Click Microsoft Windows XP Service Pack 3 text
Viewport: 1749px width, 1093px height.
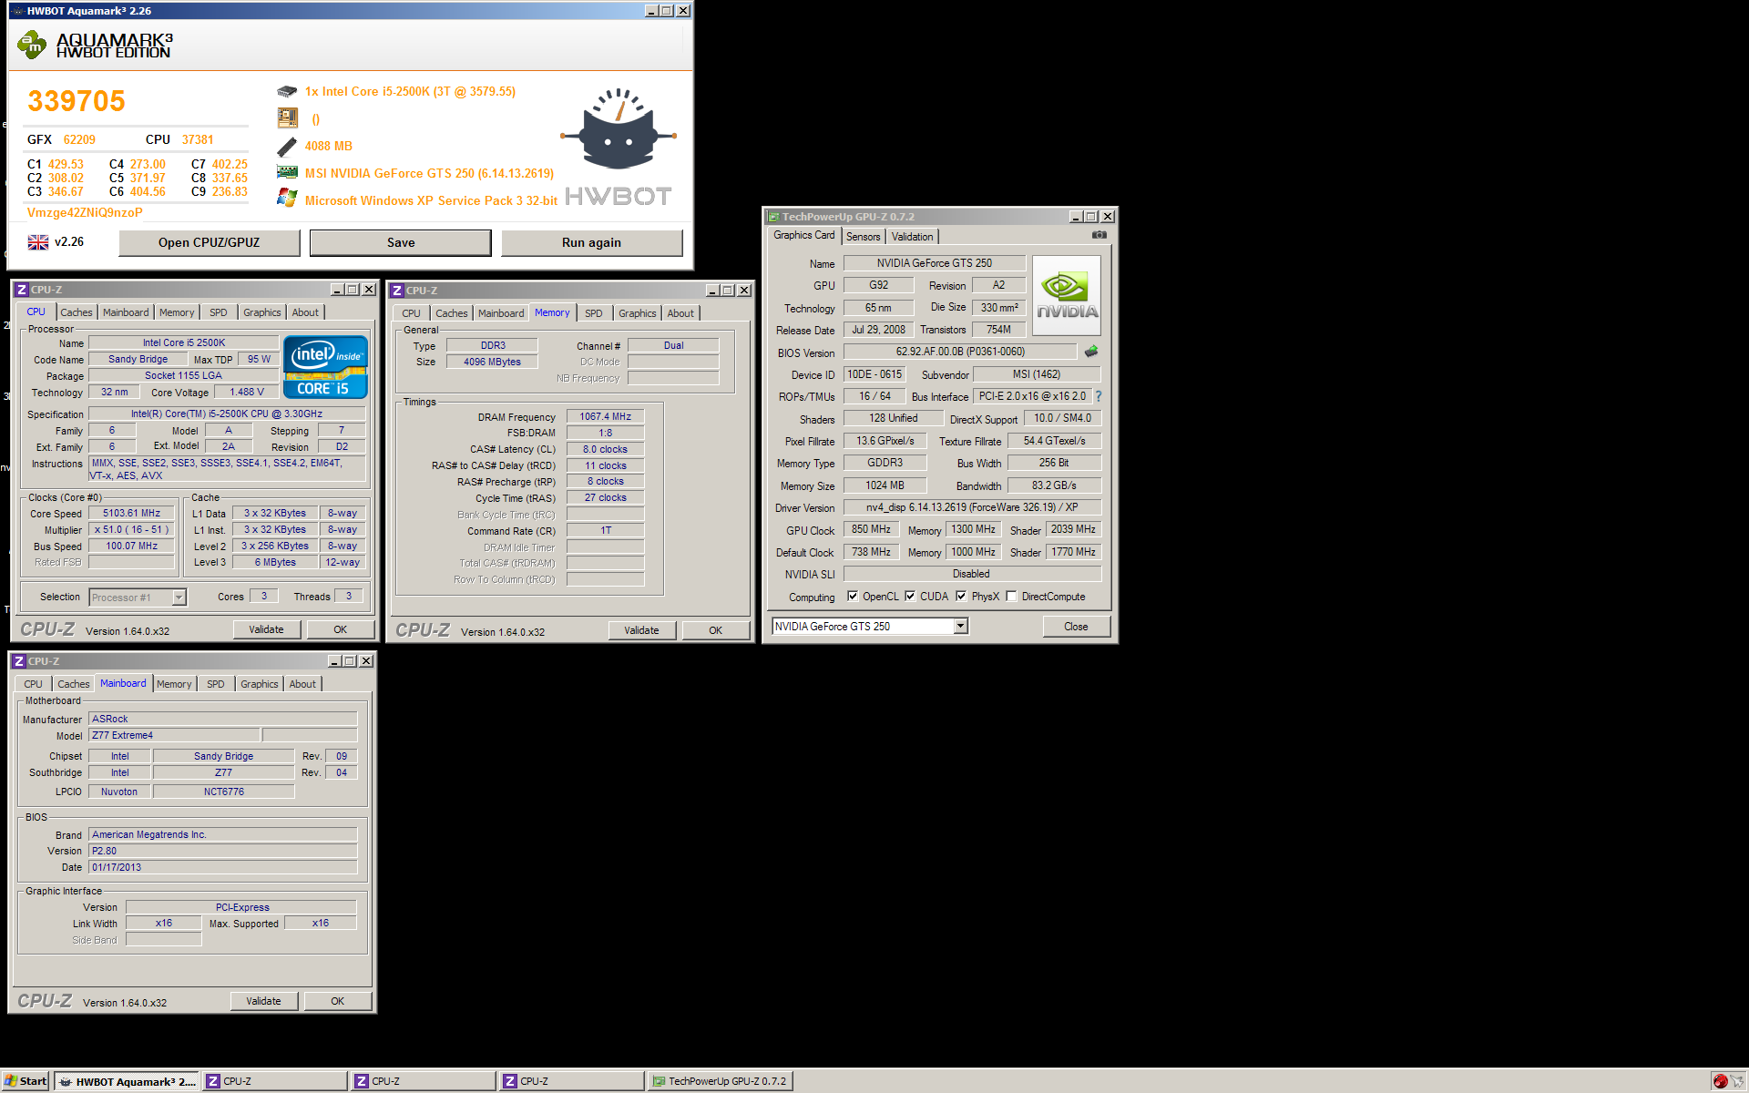431,200
